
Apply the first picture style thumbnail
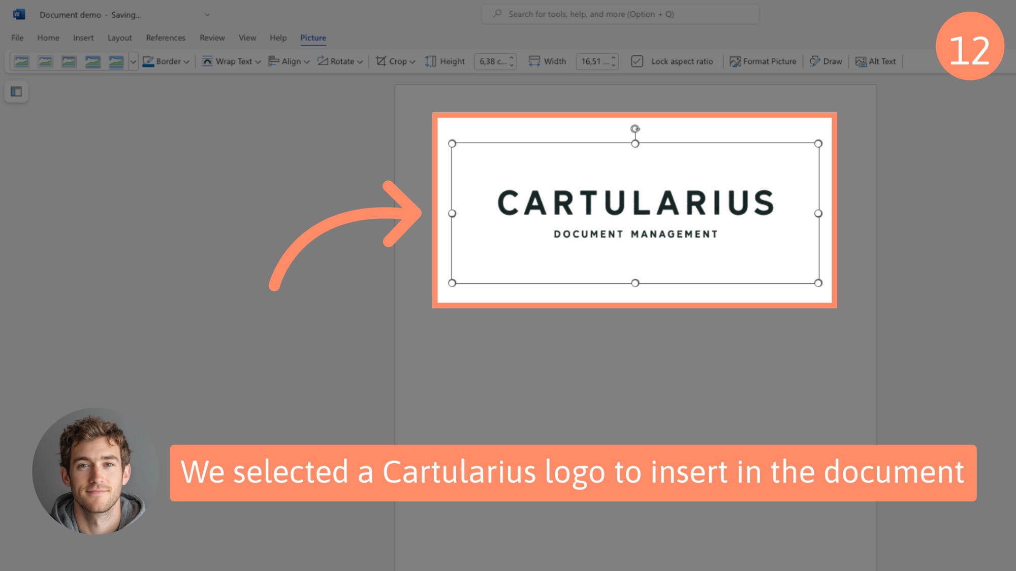tap(22, 61)
